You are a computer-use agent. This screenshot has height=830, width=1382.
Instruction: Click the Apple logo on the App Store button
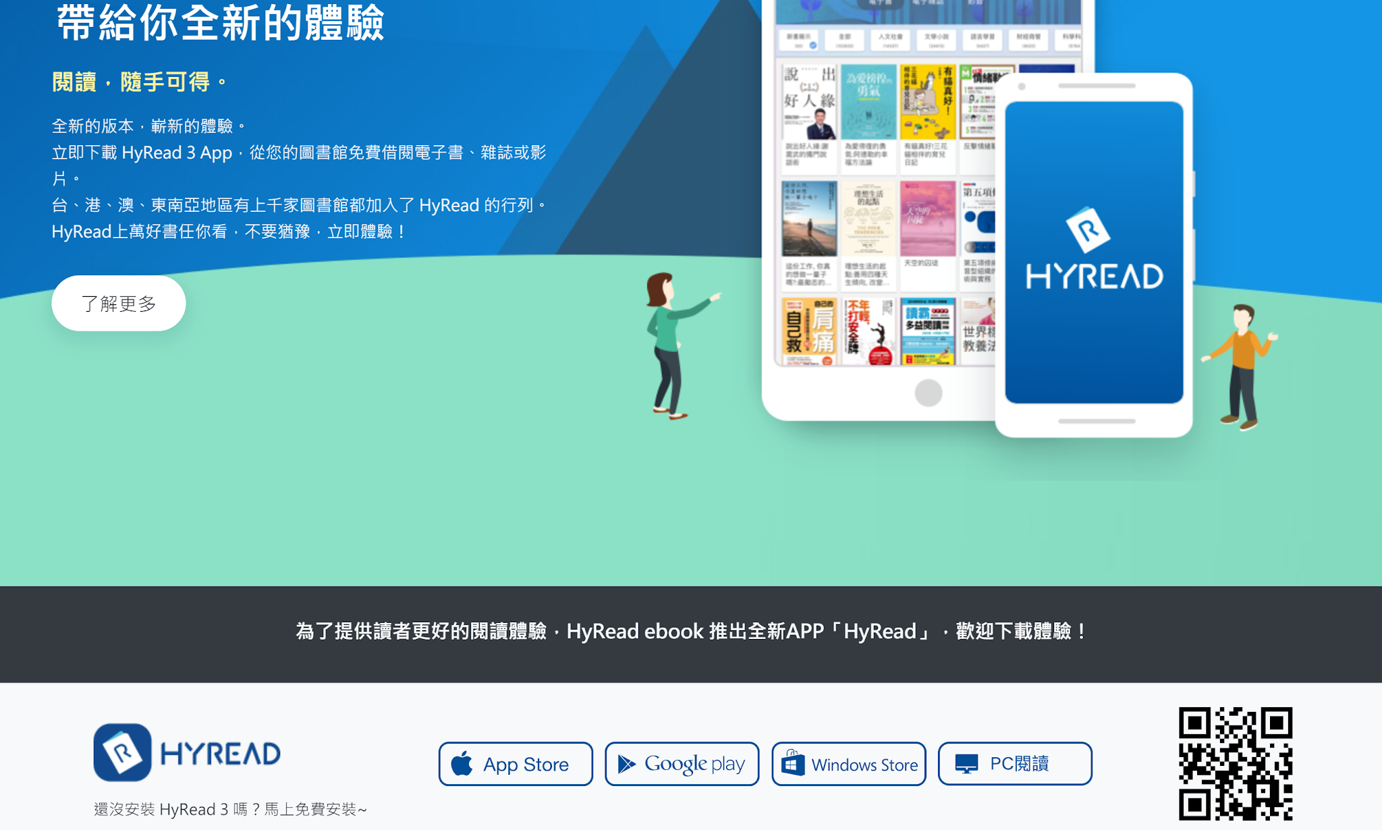click(462, 763)
